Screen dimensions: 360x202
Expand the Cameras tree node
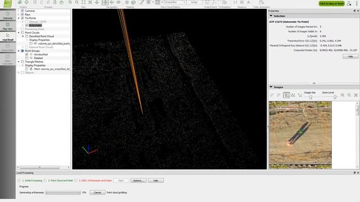(19, 11)
